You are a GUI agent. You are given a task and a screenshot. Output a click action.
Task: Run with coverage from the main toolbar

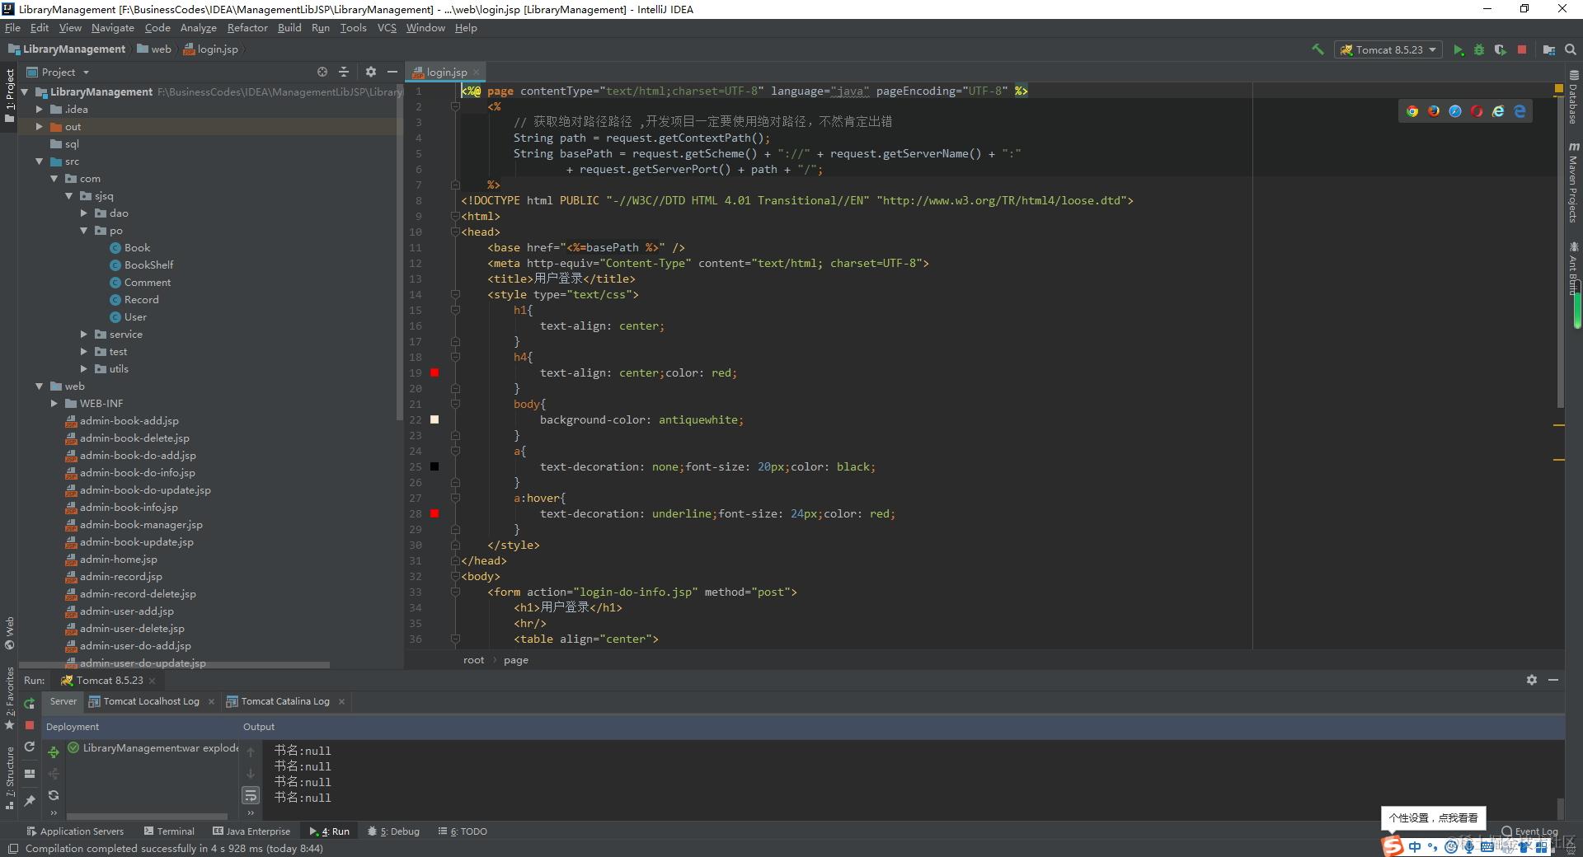pos(1500,50)
